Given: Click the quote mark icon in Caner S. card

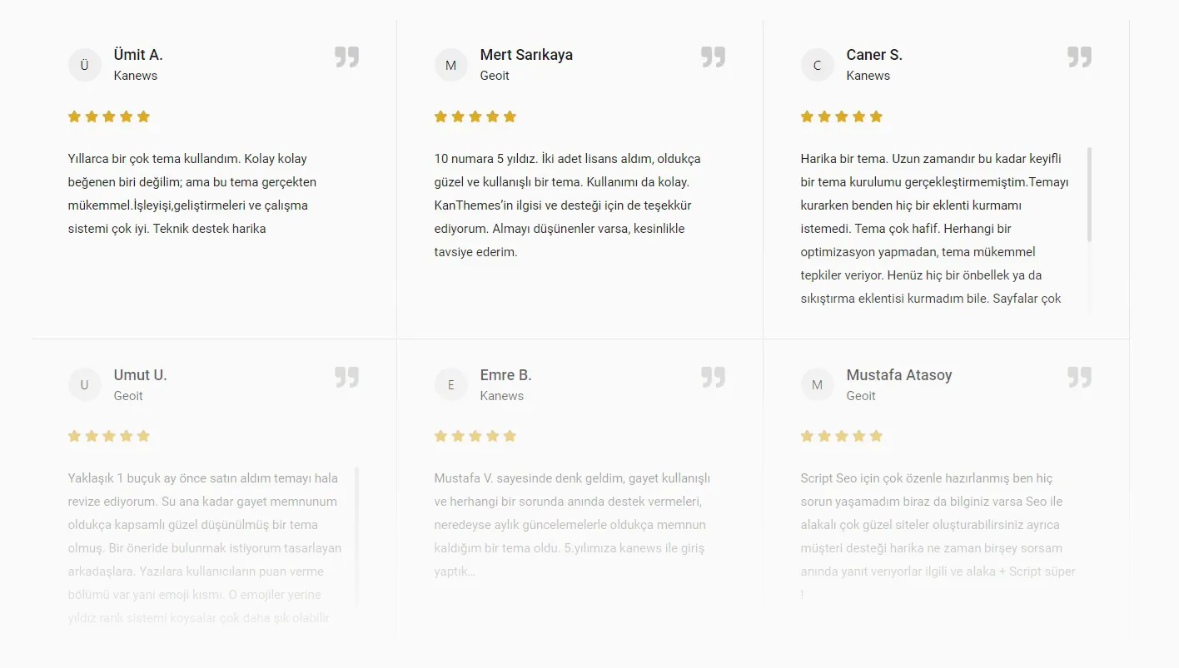Looking at the screenshot, I should (1079, 57).
